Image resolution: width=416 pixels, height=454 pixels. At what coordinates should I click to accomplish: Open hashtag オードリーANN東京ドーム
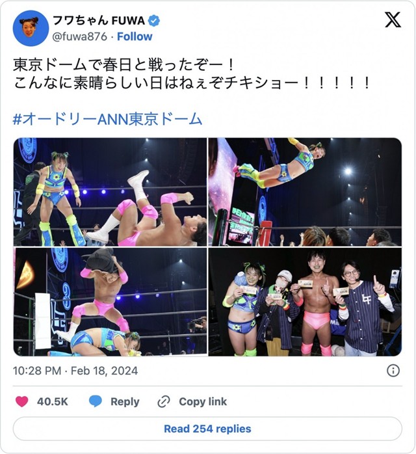[x=107, y=119]
